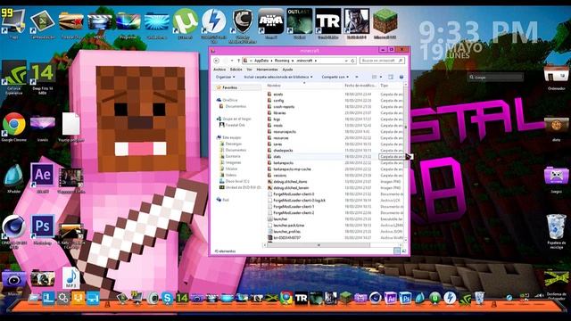Viewport: 571px width, 321px height.
Task: Refresh the folder via the address bar button
Action: tap(353, 61)
